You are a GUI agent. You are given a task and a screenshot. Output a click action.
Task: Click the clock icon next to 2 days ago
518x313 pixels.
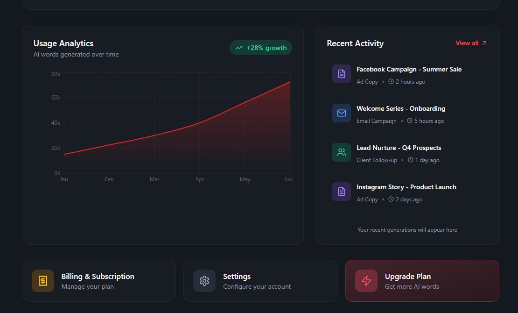[x=391, y=199]
